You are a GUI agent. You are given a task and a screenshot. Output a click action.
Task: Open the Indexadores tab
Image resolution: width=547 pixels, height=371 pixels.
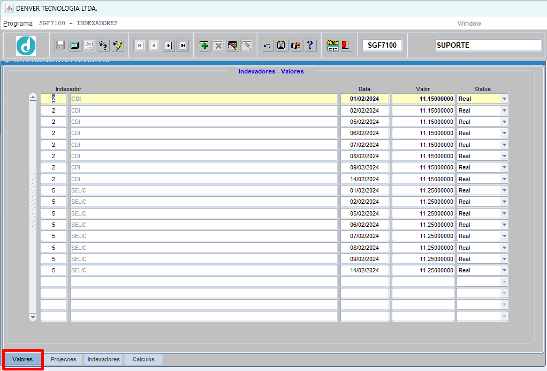point(104,359)
